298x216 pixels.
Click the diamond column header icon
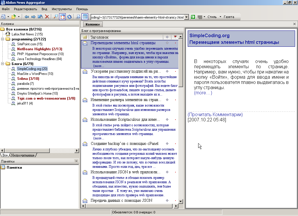click(x=167, y=37)
